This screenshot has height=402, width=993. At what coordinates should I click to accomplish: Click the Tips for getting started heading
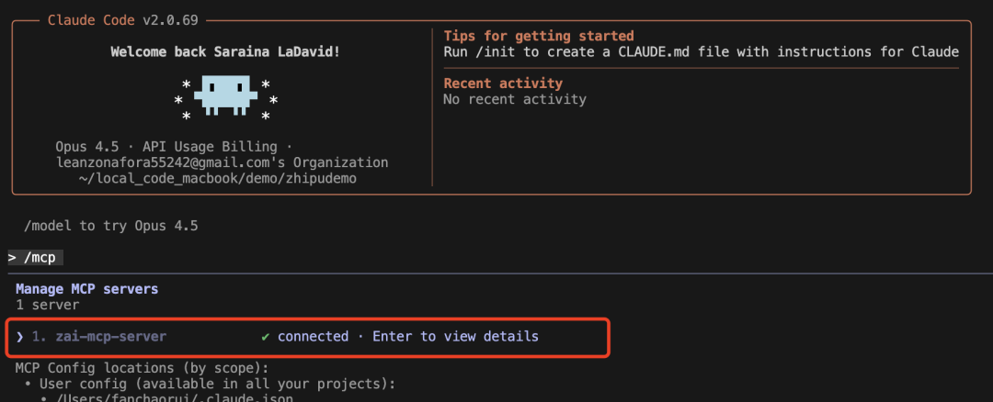[539, 36]
